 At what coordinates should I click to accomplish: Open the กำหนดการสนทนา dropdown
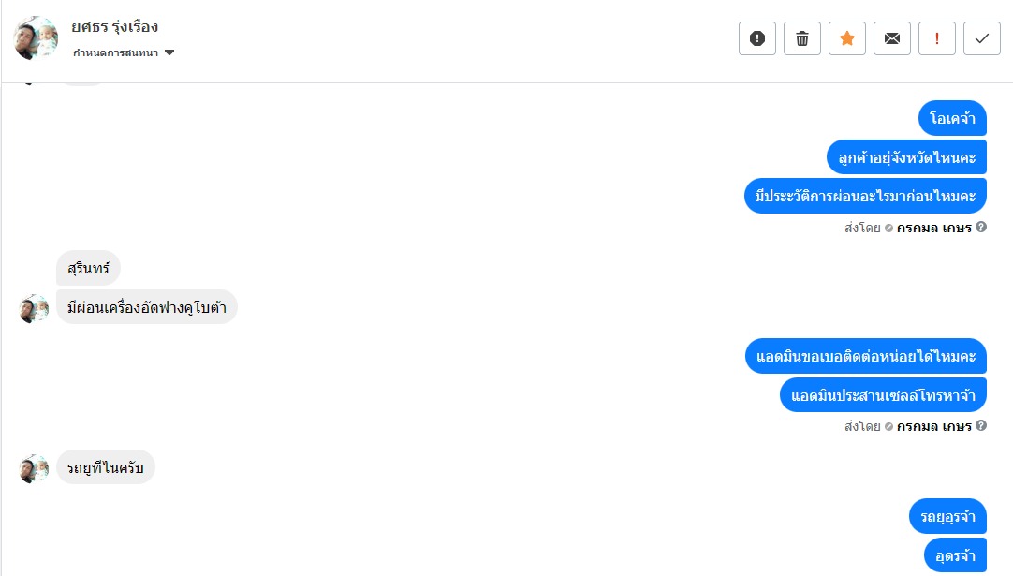[117, 52]
